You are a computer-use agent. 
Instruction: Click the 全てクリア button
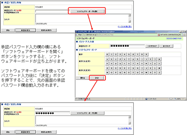tap(166, 46)
